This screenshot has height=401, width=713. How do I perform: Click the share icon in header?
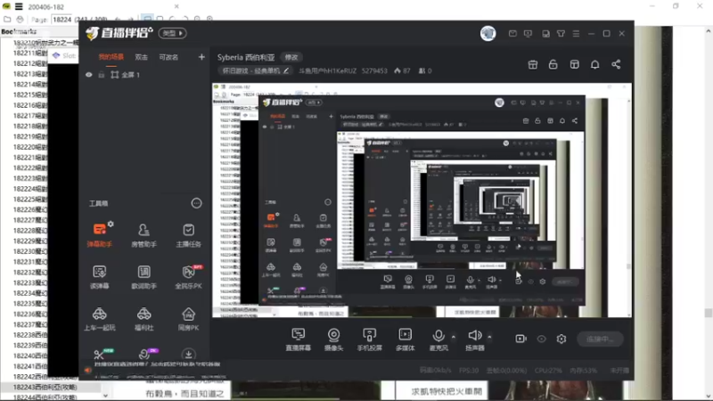click(616, 64)
